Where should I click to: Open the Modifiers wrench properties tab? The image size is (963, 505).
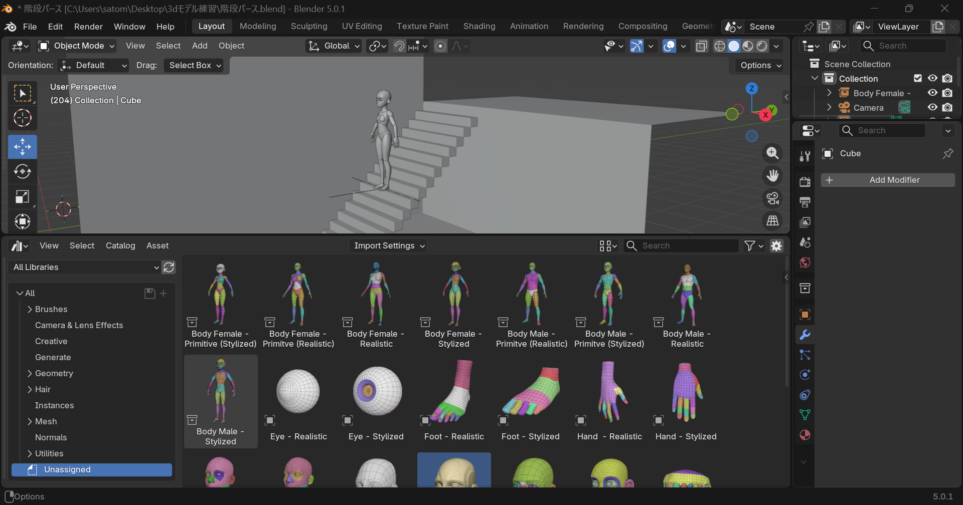[805, 335]
